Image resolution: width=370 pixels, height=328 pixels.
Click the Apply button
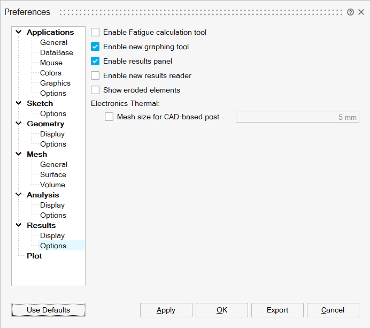pos(166,310)
